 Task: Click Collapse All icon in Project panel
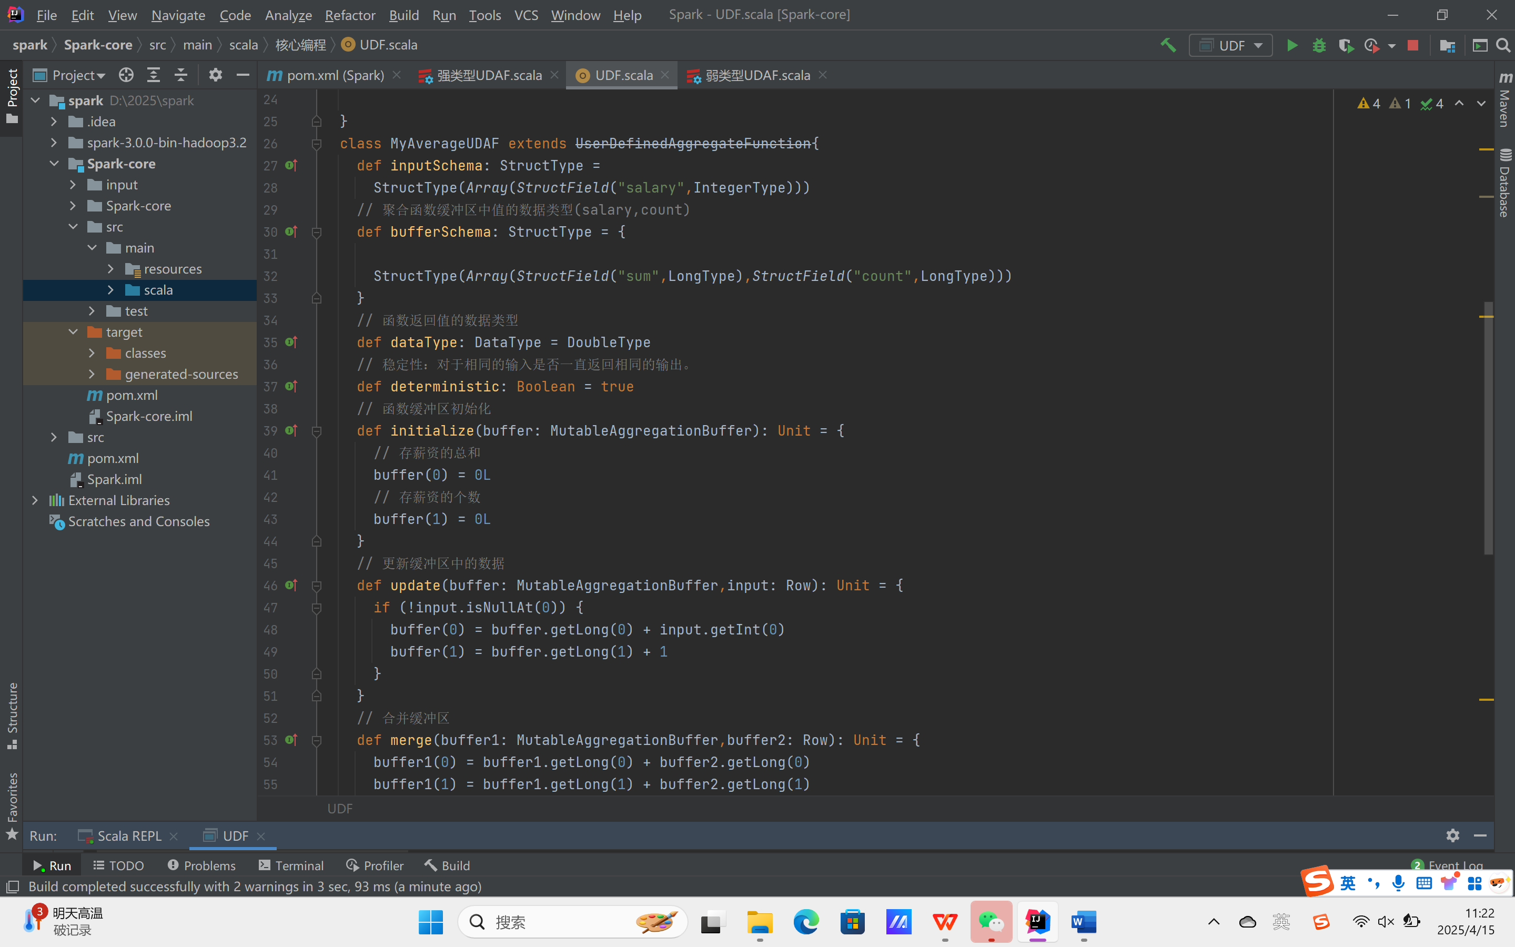click(181, 75)
